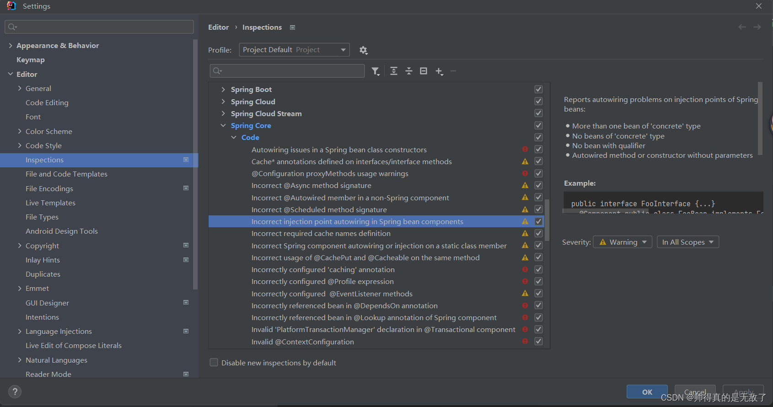Click the IntelliJ logo in the title bar
Screen dimensions: 773x407
tap(11, 6)
